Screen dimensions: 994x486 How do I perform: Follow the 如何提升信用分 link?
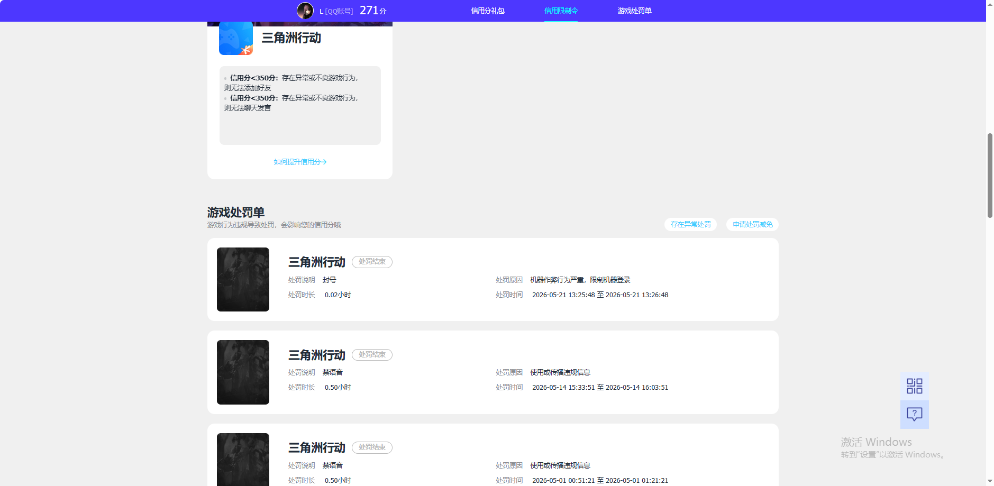[x=300, y=162]
